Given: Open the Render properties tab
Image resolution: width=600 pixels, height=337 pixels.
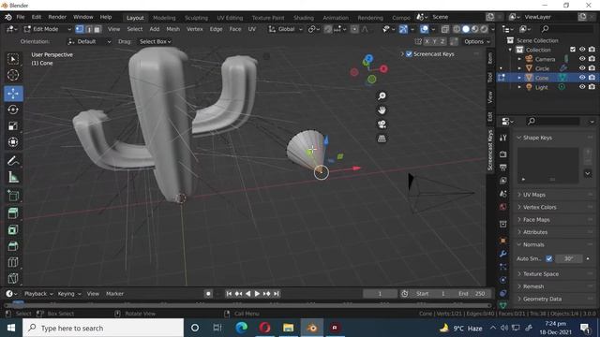Looking at the screenshot, I should pos(502,154).
